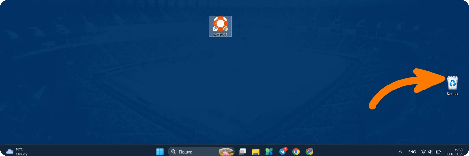The width and height of the screenshot is (469, 156).
Task: Switch ENG input language
Action: (x=412, y=152)
